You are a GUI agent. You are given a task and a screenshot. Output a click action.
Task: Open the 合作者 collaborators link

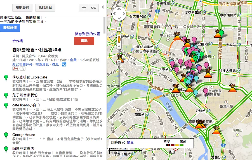(x=18, y=41)
